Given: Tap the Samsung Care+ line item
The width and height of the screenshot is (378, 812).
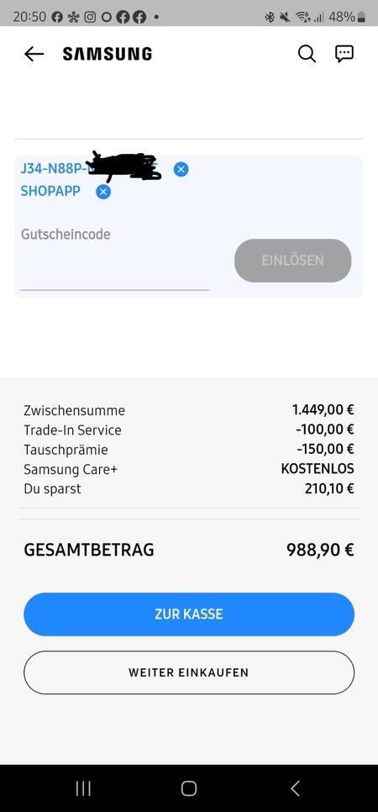Looking at the screenshot, I should [x=189, y=469].
